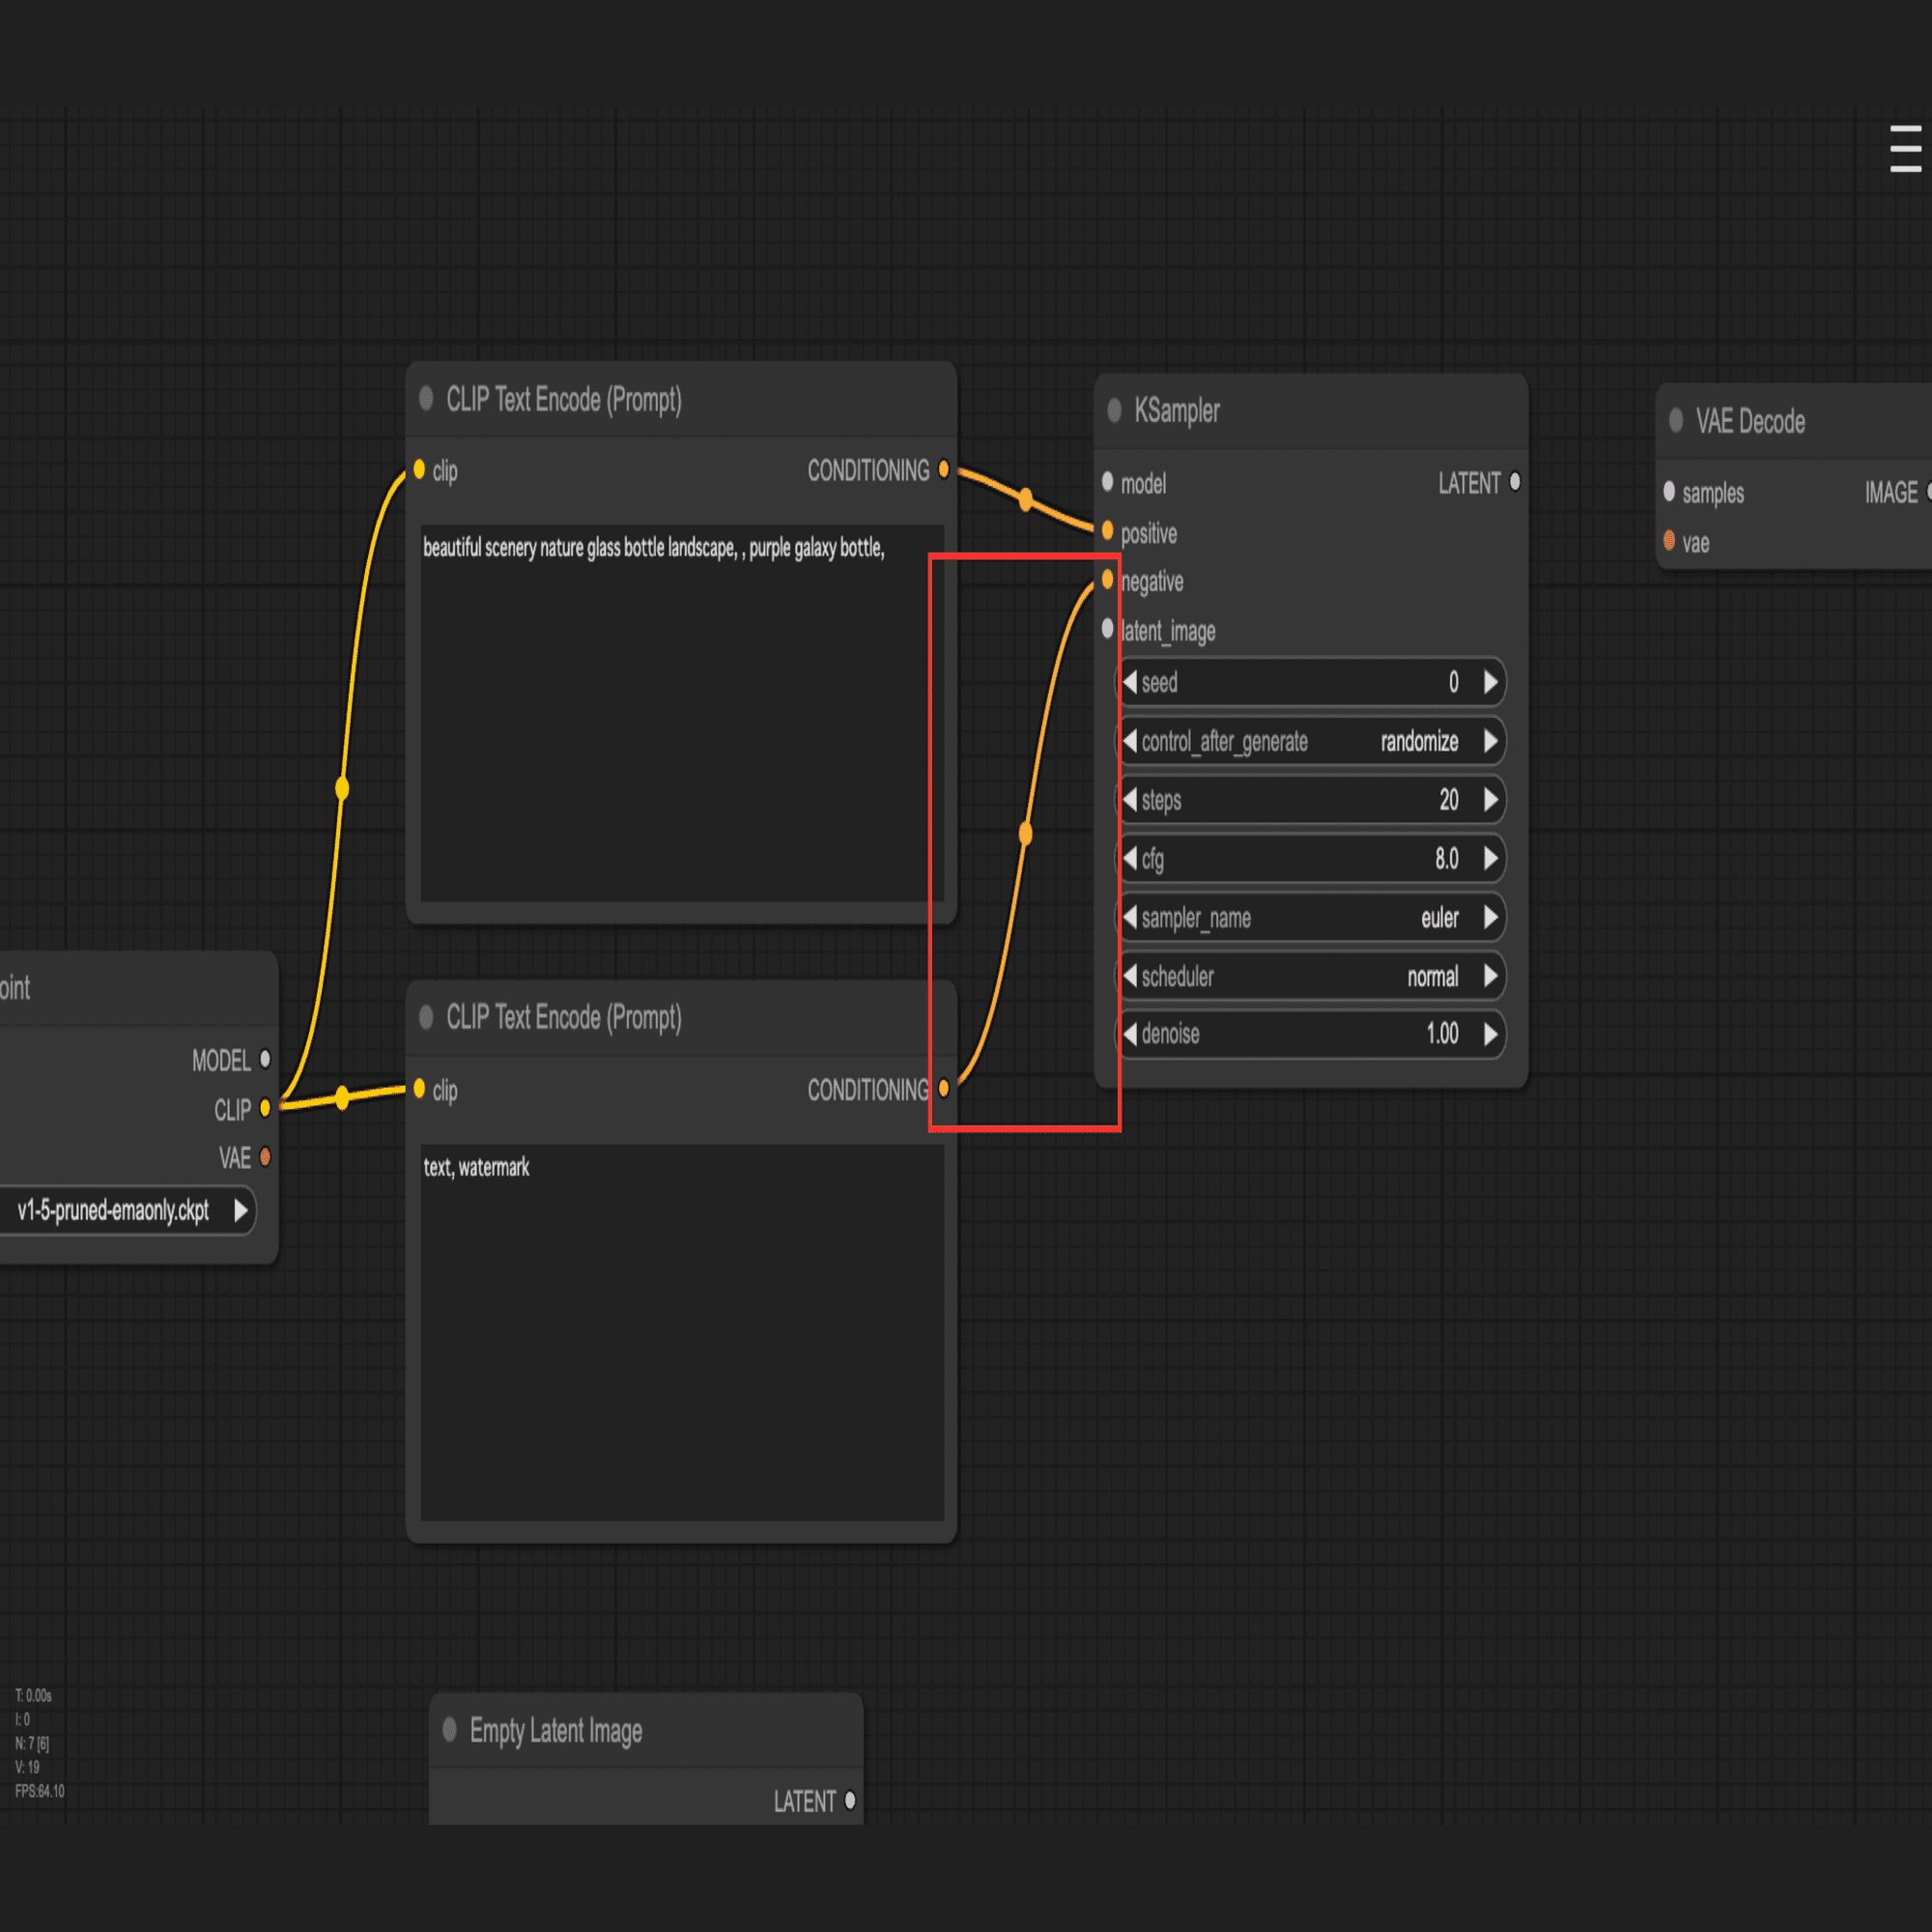The width and height of the screenshot is (1932, 1932).
Task: Click the CONDITIONING output socket of the bottom CLIP node
Action: [x=943, y=1088]
